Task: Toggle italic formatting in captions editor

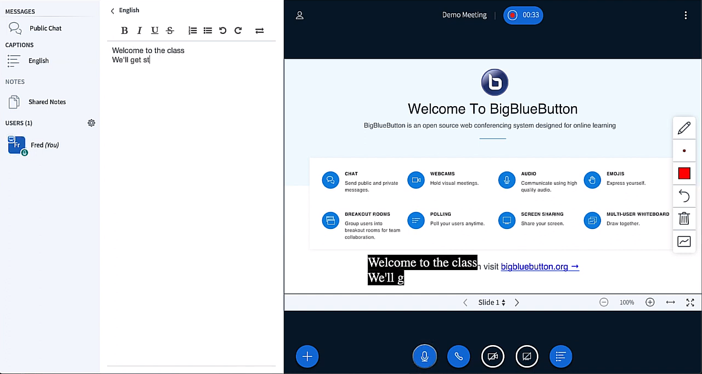Action: (x=139, y=30)
